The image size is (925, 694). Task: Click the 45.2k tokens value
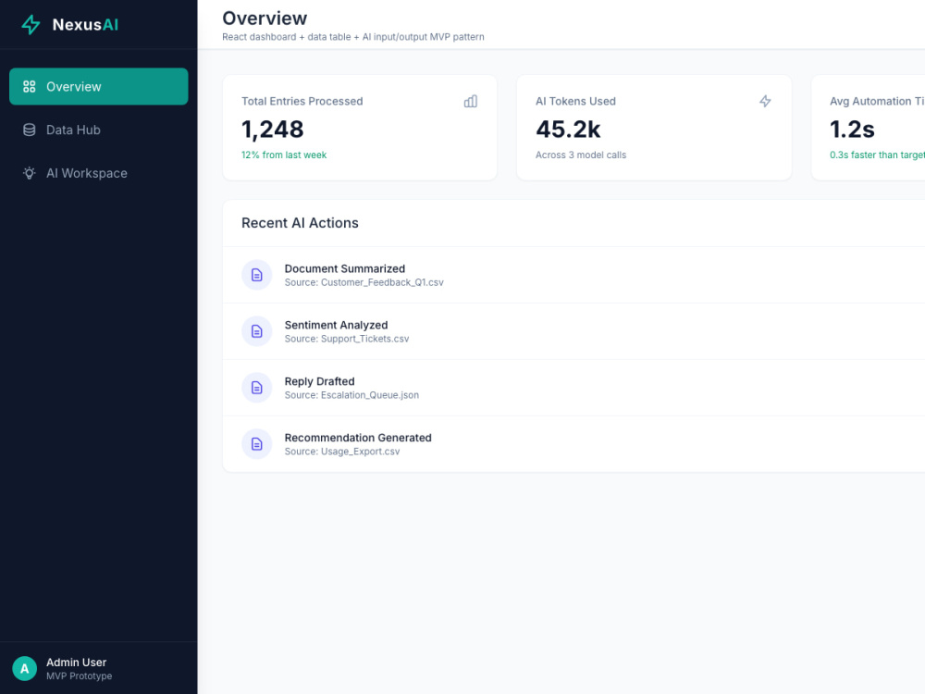(x=568, y=130)
